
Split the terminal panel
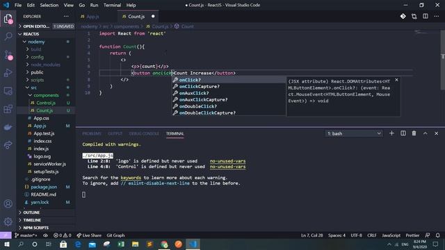click(x=403, y=133)
